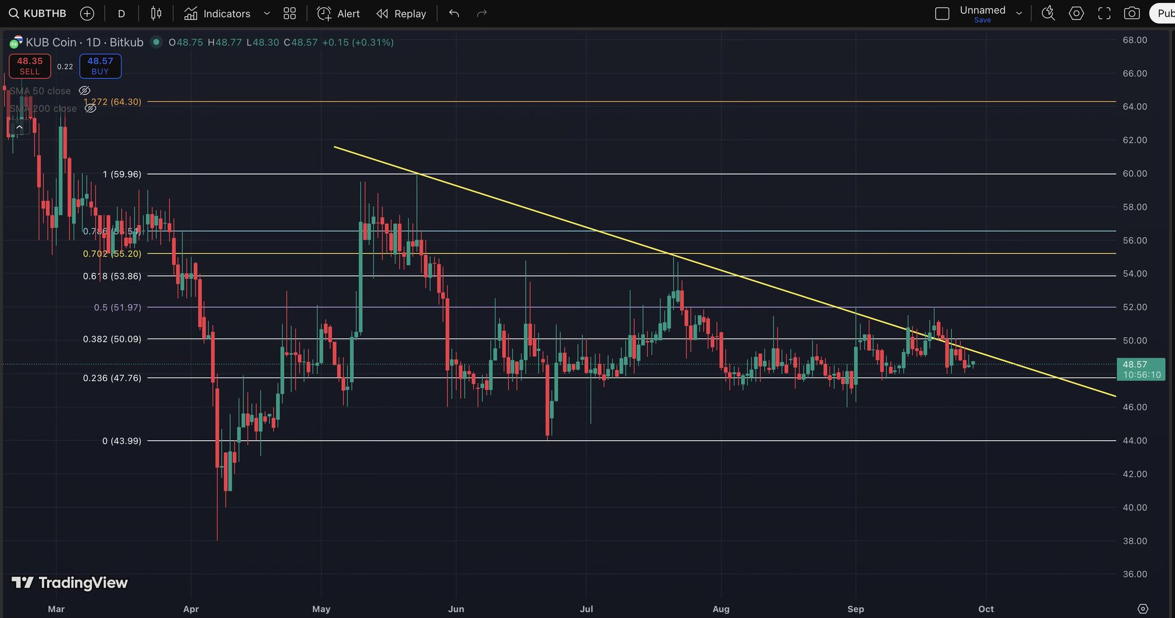
Task: Click the 60.00 price scale label
Action: 1135,173
